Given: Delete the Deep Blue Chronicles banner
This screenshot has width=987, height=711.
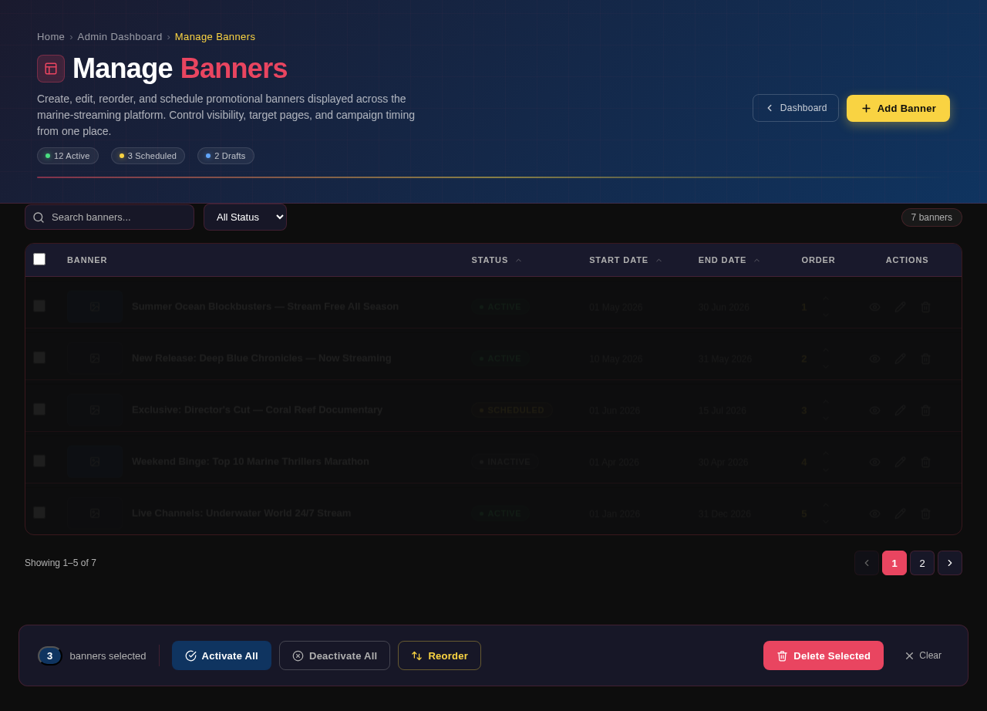Looking at the screenshot, I should tap(925, 359).
